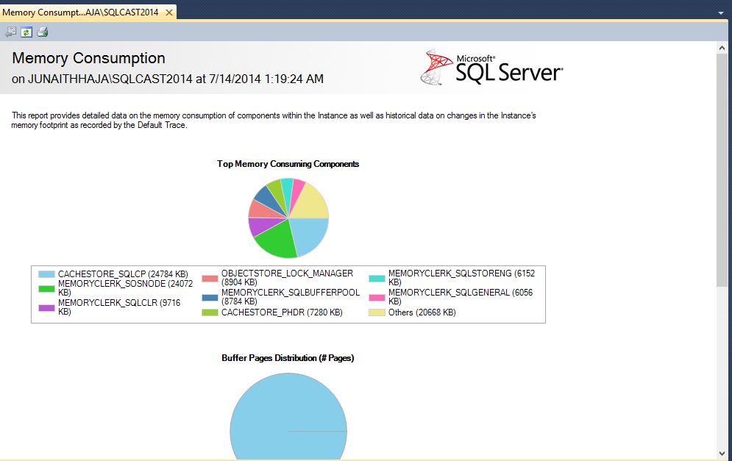732x461 pixels.
Task: Click the MEMORYCLERK_SOSNODE green legend swatch
Action: coord(46,288)
